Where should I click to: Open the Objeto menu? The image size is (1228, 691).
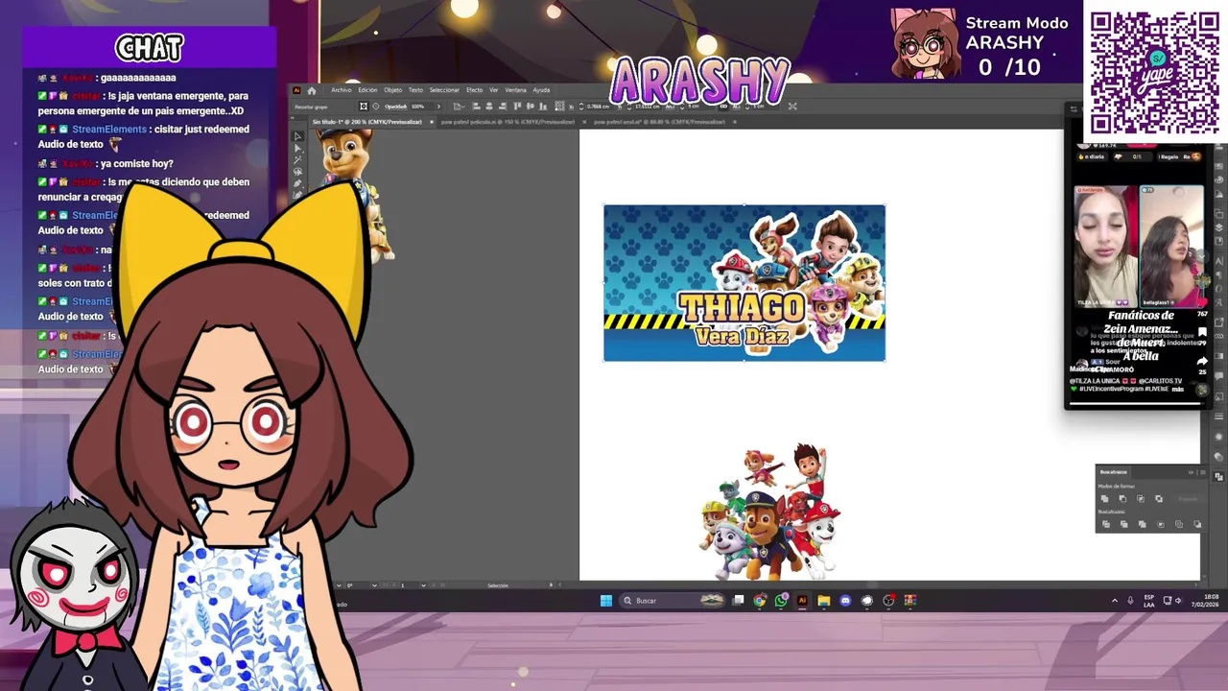[393, 90]
